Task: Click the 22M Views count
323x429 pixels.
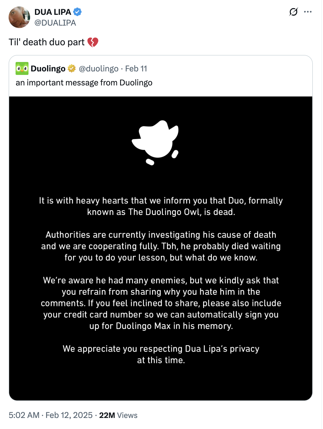Action: coord(118,415)
